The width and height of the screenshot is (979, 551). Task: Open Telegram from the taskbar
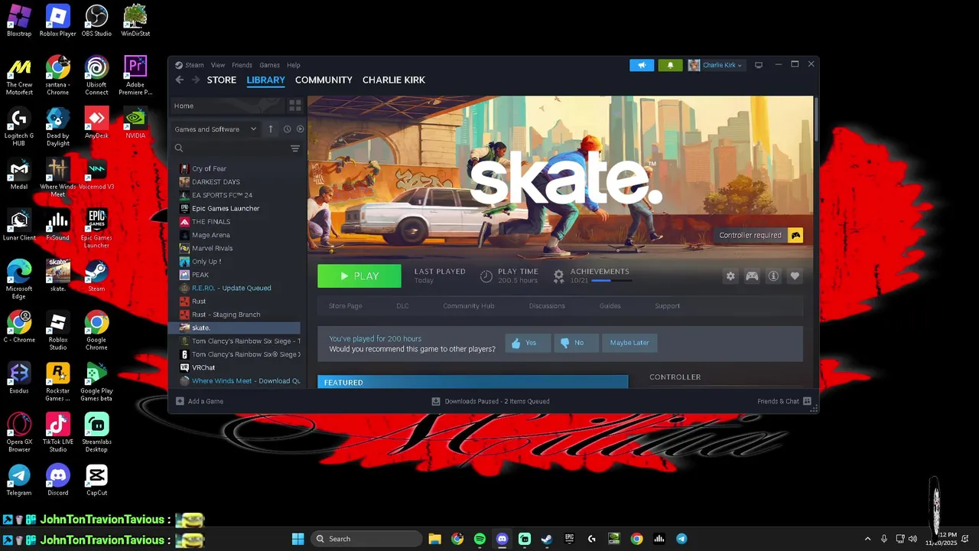coord(681,539)
